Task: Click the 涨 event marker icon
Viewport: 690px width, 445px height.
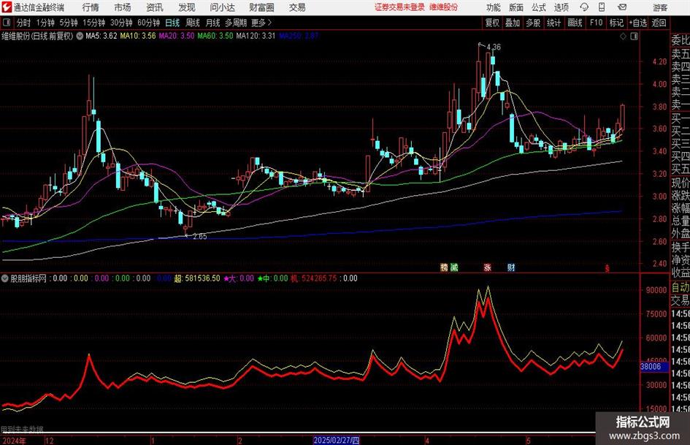Action: coord(488,267)
